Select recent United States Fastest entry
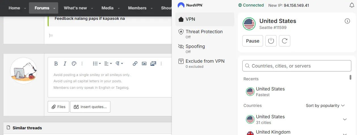Image resolution: width=357 pixels, height=135 pixels. click(295, 92)
